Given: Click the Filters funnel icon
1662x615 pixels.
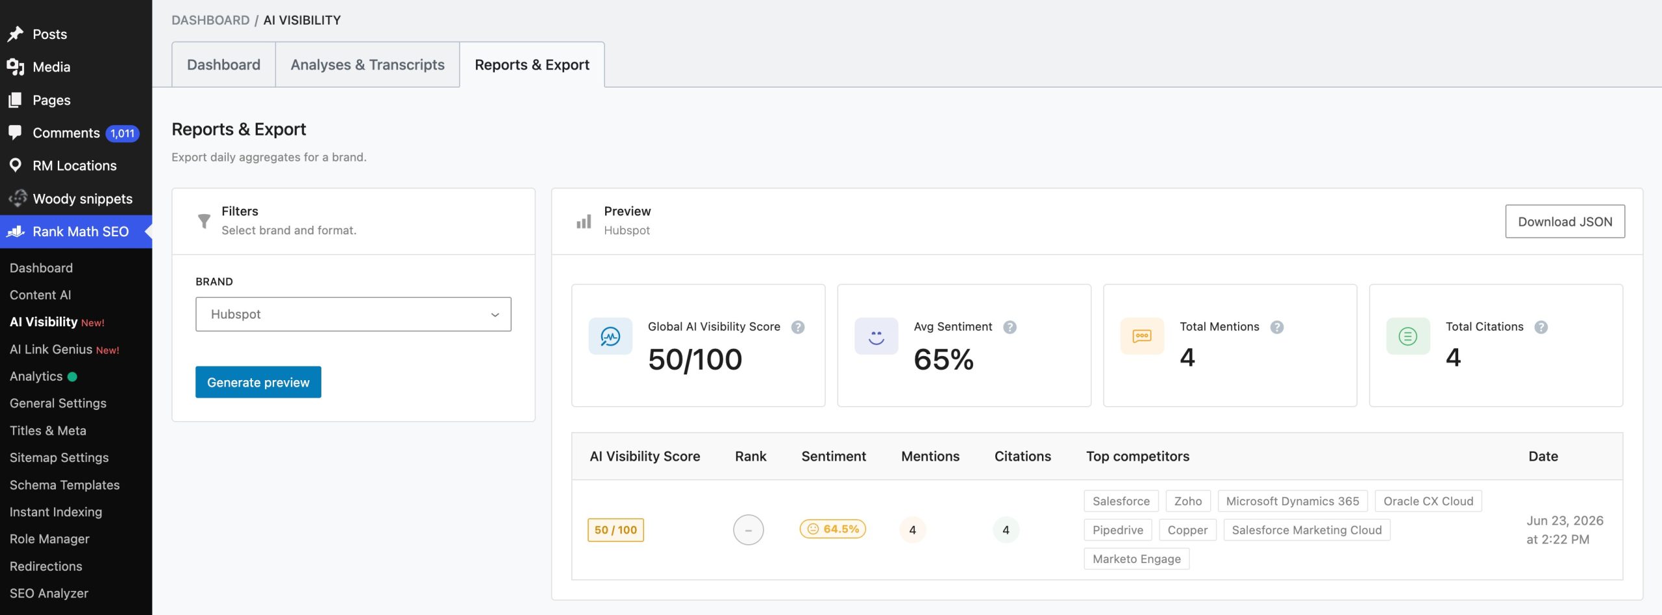Looking at the screenshot, I should (x=204, y=221).
